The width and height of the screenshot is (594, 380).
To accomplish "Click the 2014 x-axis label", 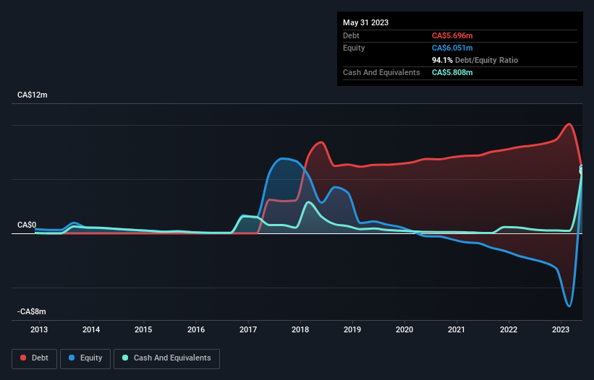I will [x=91, y=329].
